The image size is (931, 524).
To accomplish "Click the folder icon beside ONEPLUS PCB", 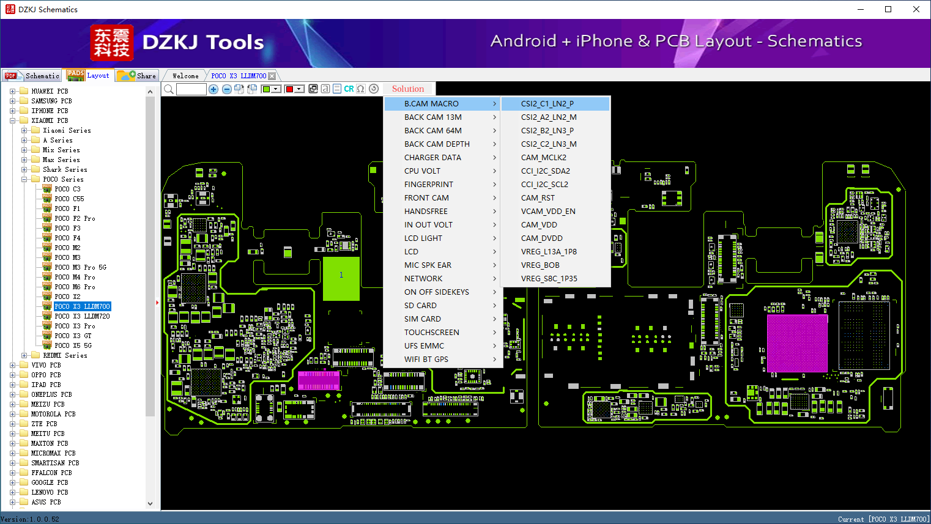I will (x=24, y=394).
